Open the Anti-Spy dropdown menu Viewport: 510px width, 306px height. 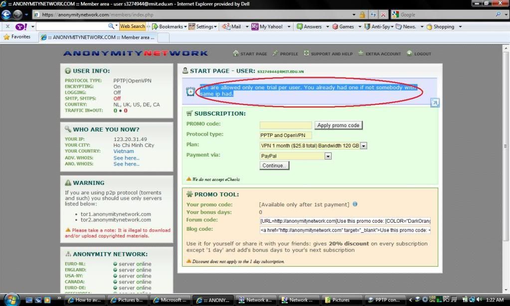coord(392,27)
